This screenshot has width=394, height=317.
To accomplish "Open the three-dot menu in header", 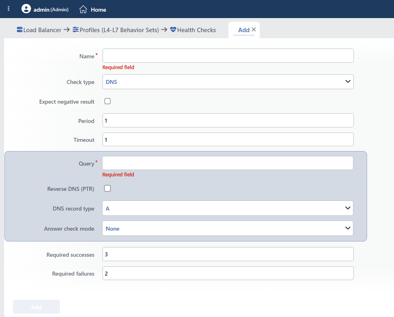I will pyautogui.click(x=8, y=9).
